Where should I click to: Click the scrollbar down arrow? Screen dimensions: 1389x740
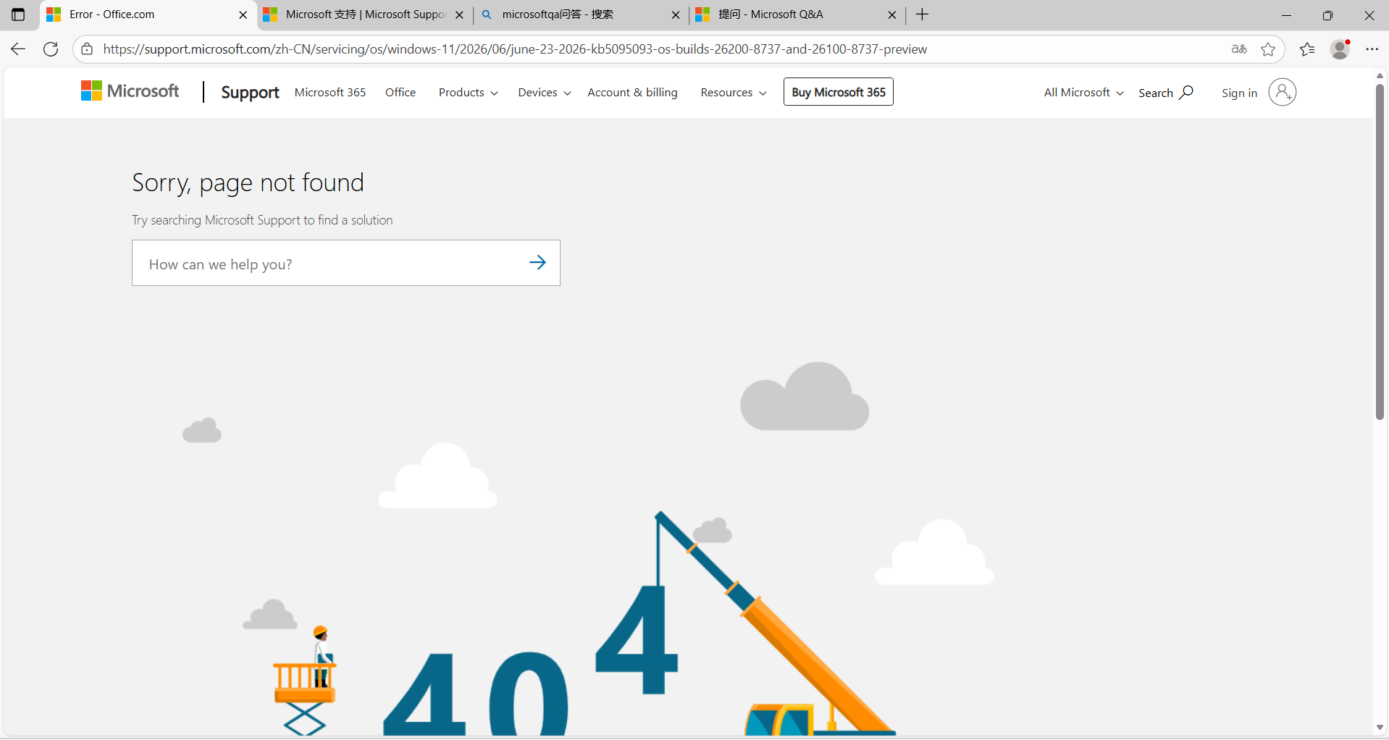(x=1380, y=728)
